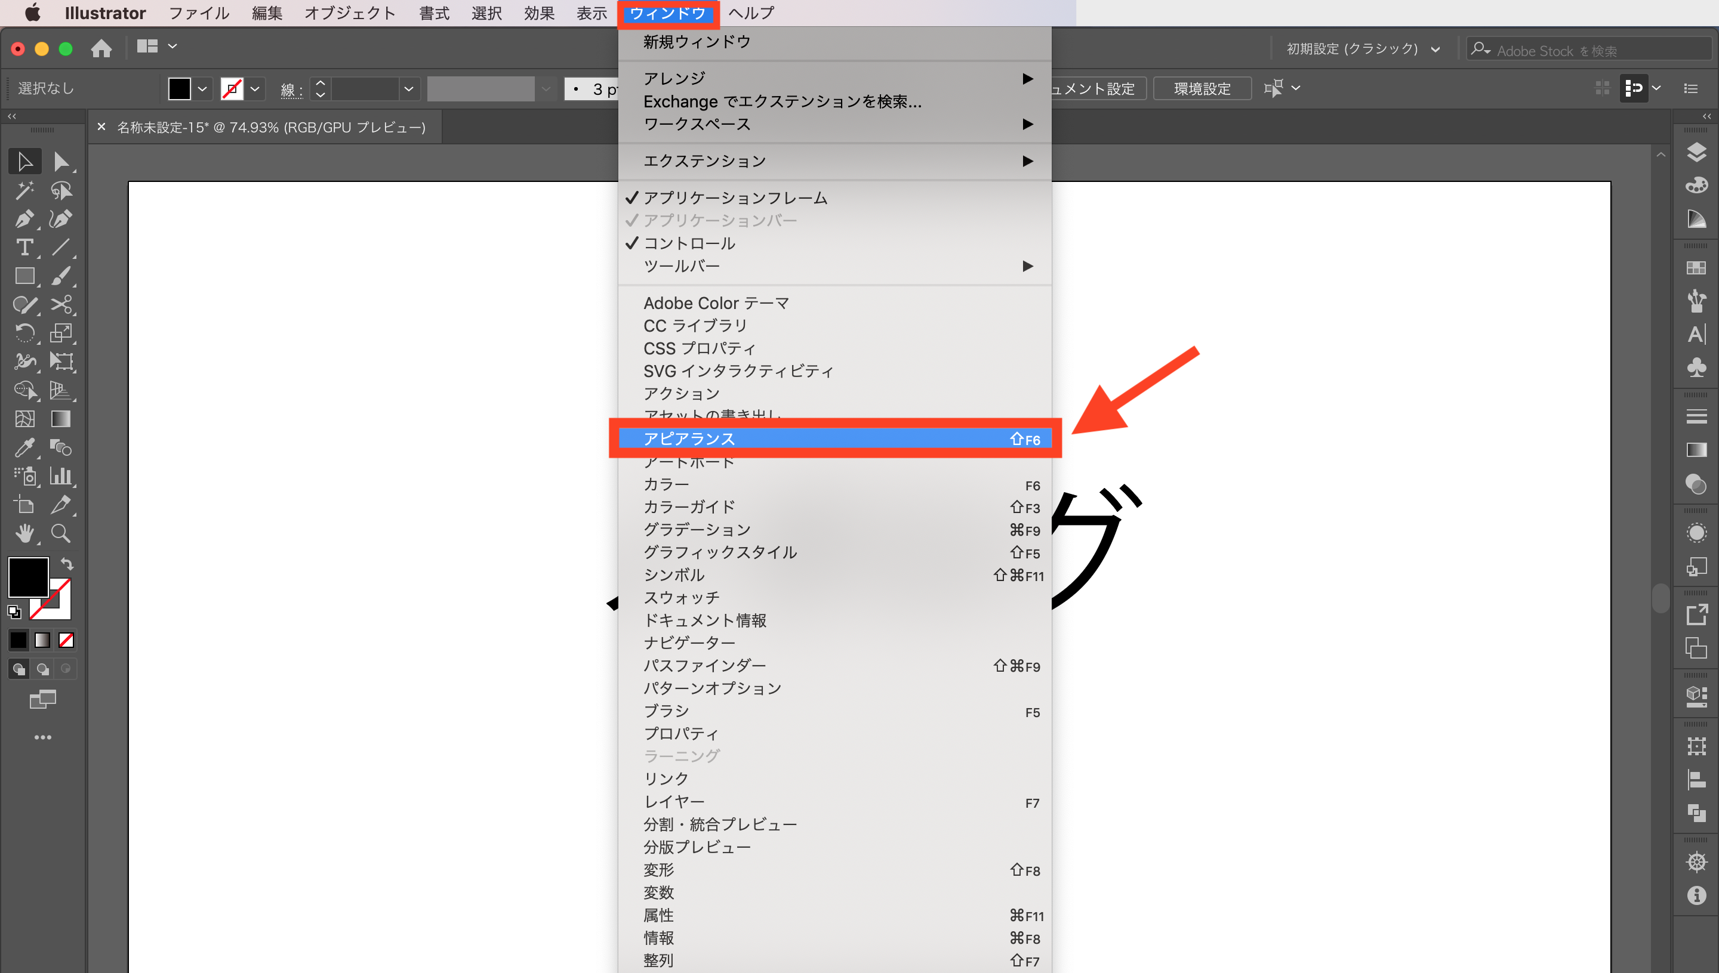This screenshot has width=1719, height=973.
Task: Select the Direct Selection tool
Action: 61,162
